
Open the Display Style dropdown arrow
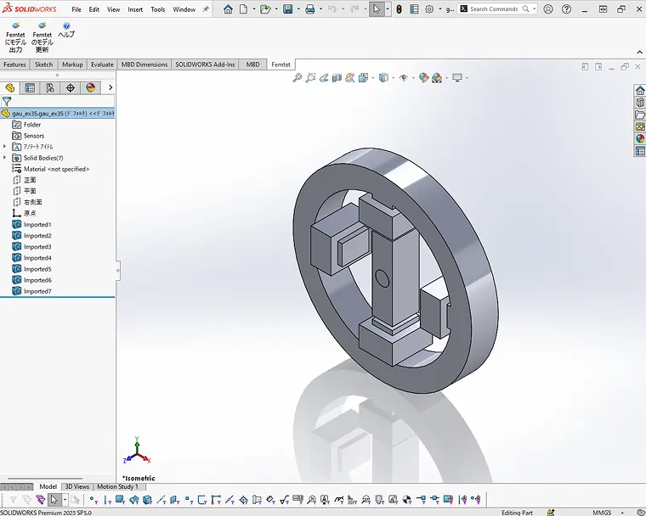point(393,78)
